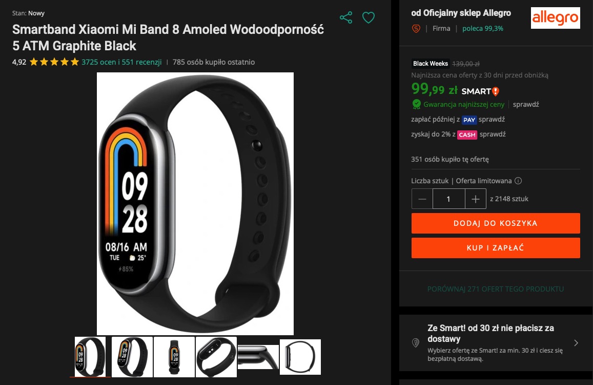Select the second product thumbnail
This screenshot has height=385, width=593.
[132, 357]
